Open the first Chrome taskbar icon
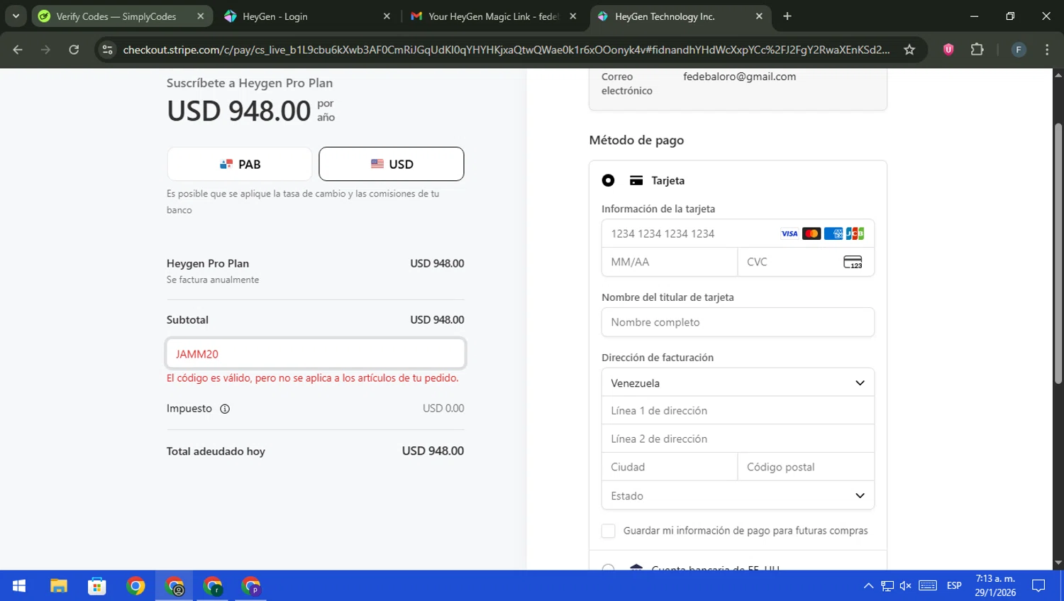This screenshot has height=601, width=1064. point(135,585)
